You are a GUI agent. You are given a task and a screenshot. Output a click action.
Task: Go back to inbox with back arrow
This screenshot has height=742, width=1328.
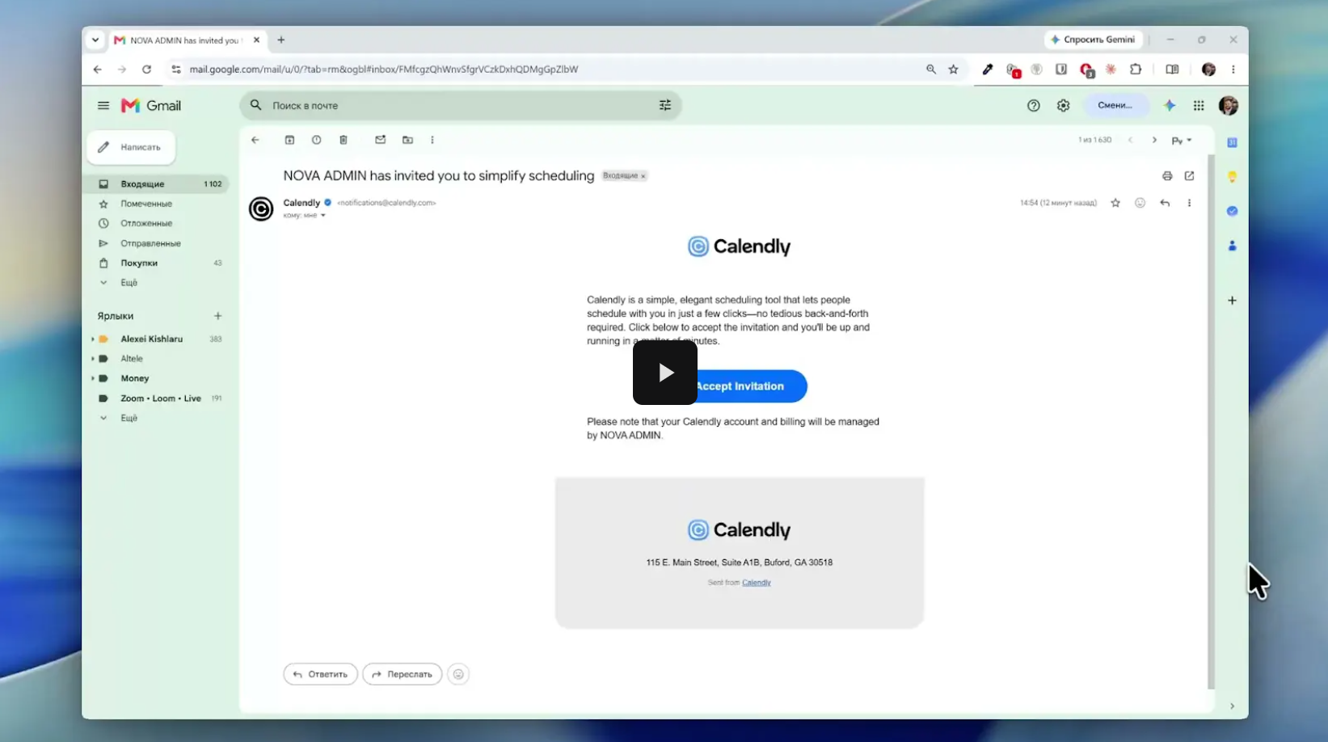255,140
